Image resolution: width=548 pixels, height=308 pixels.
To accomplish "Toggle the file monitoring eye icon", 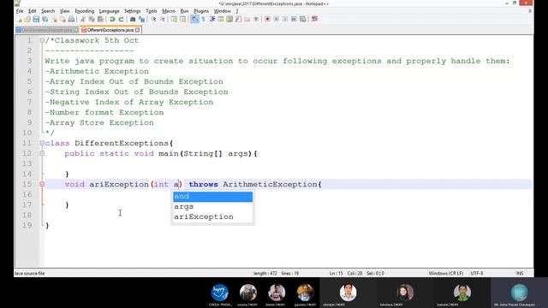I will [256, 19].
